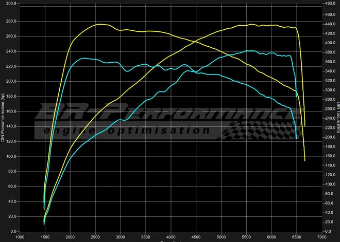Click the yellow power curve peak near 5500 rpm
This screenshot has width=340, height=242.
pos(251,24)
